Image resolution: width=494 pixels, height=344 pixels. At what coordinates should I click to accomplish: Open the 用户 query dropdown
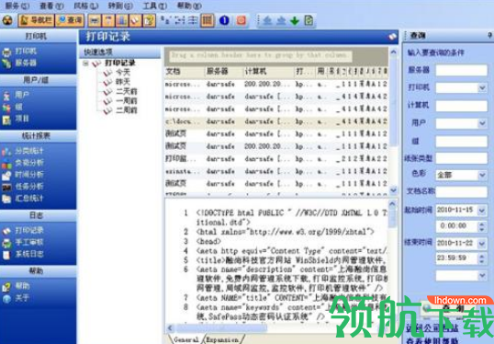(x=482, y=123)
